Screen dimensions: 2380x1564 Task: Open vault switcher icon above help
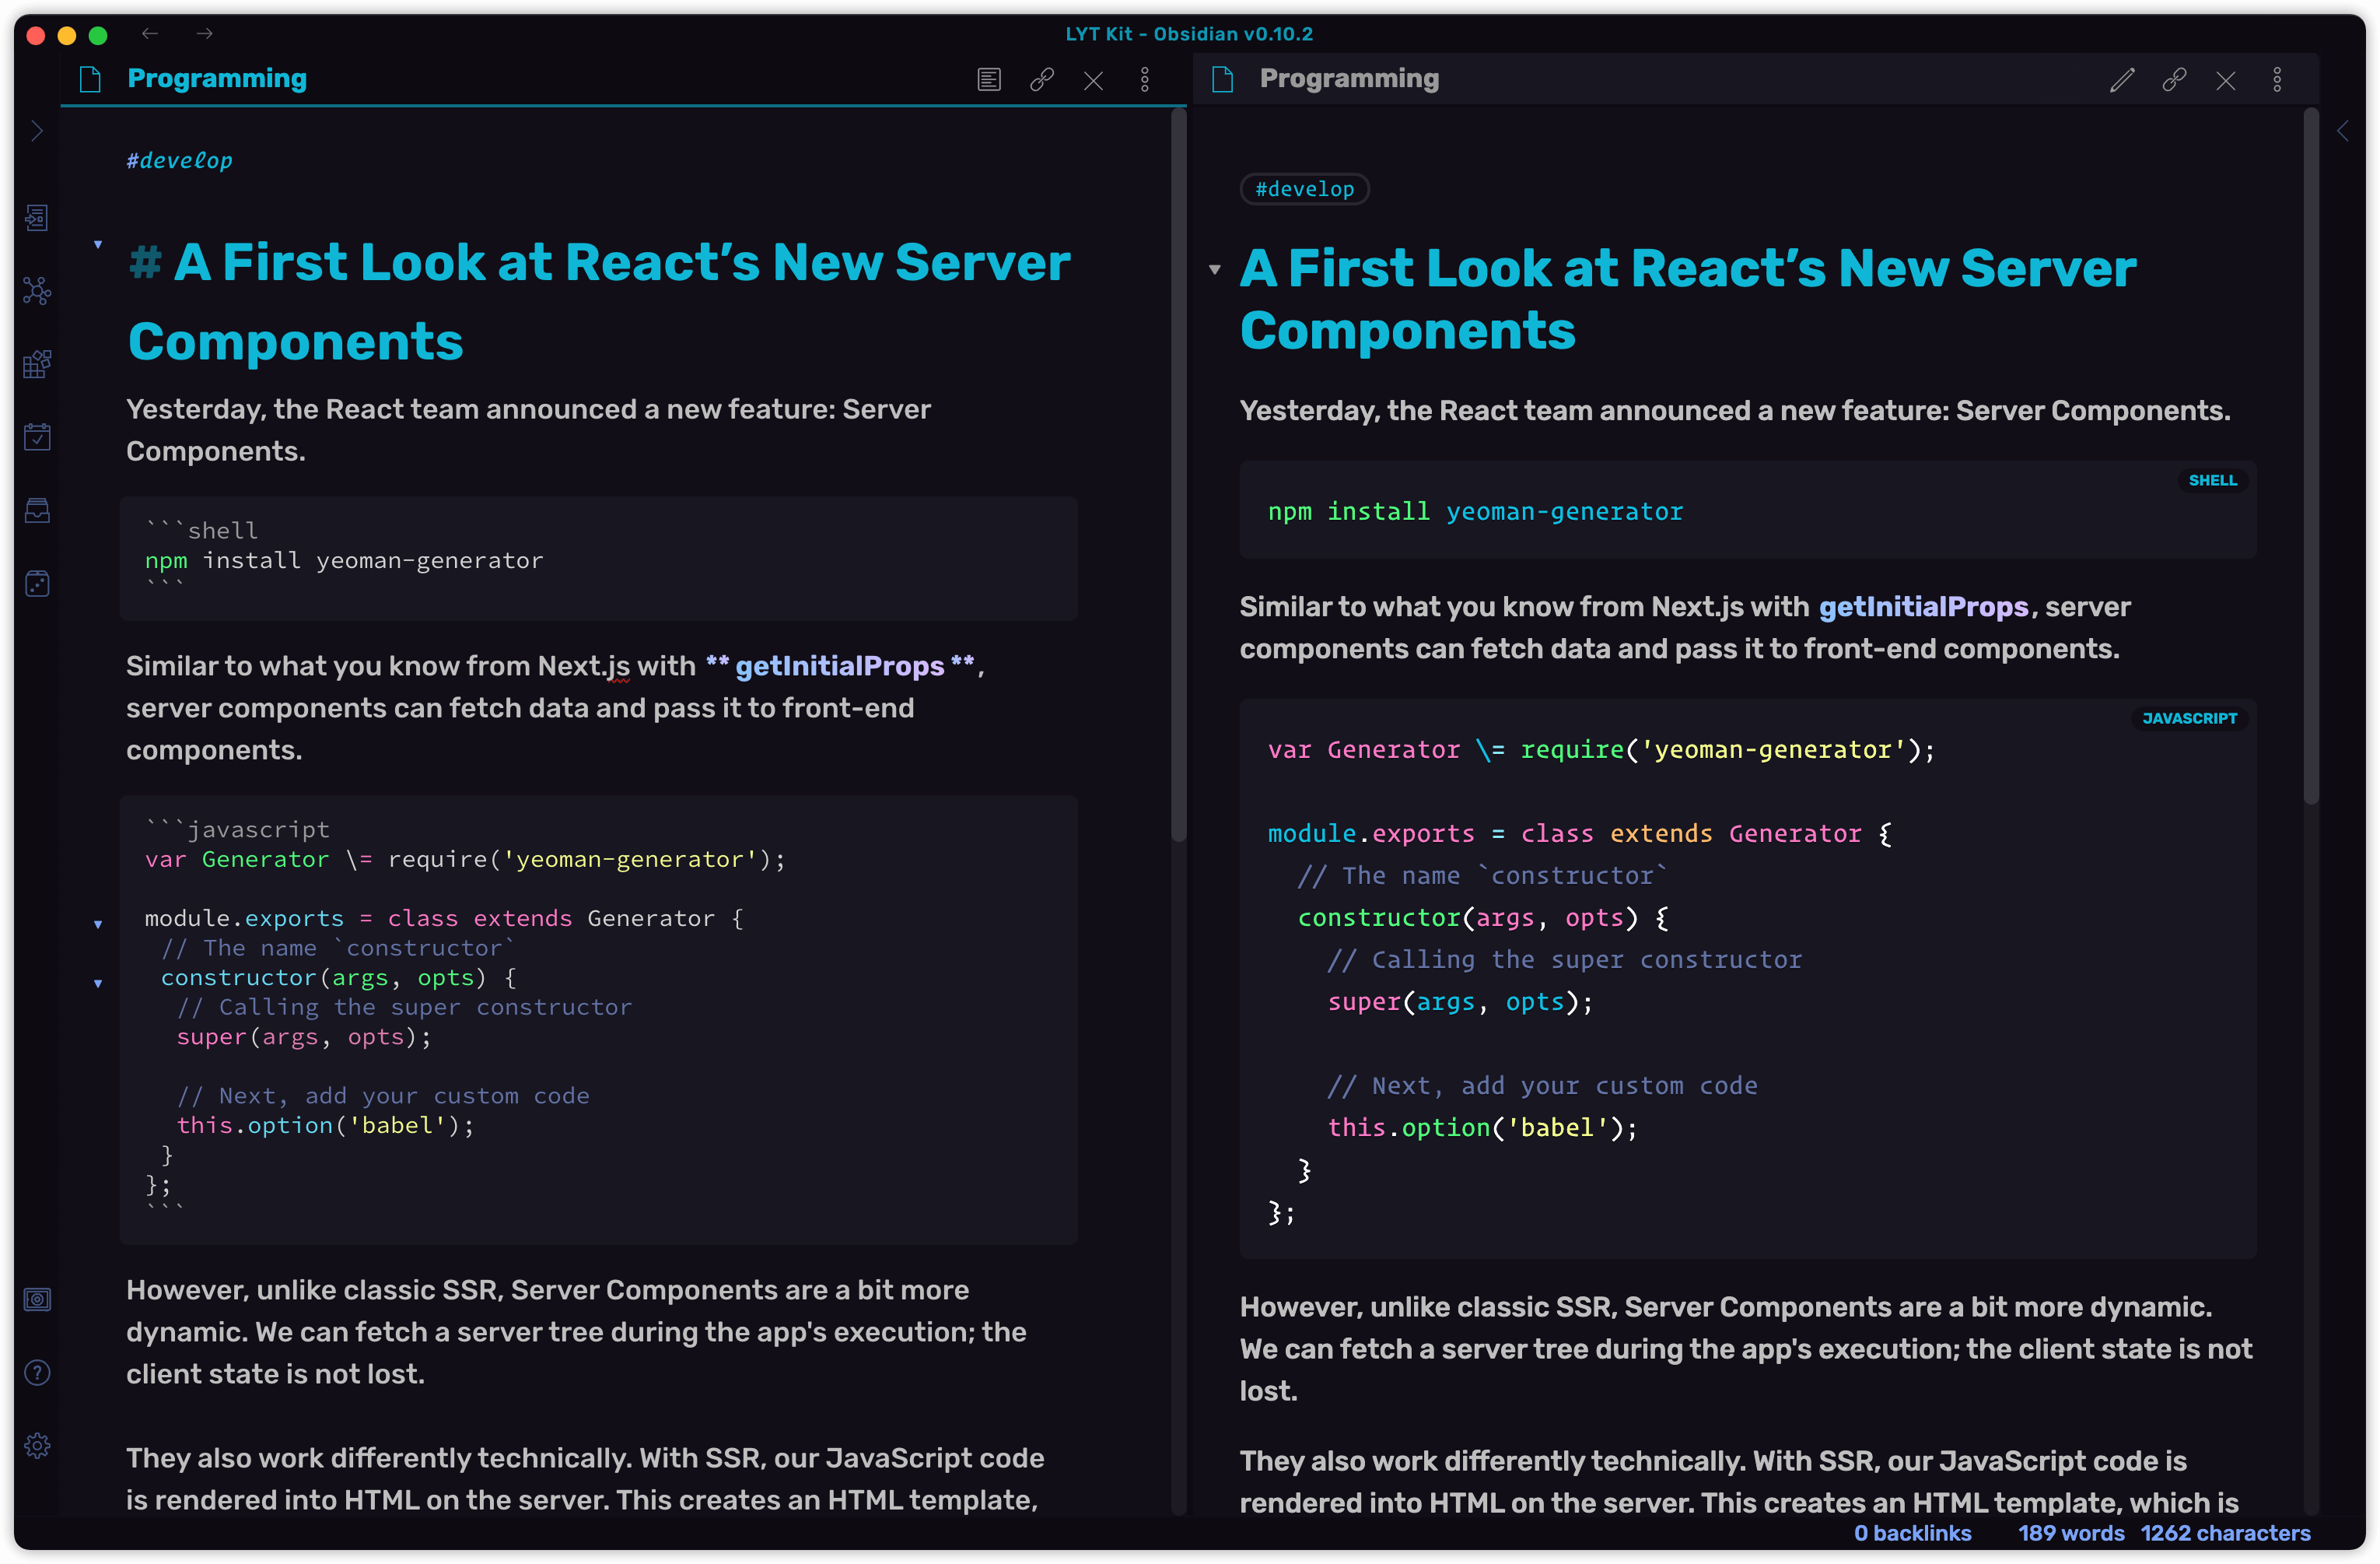(37, 1299)
